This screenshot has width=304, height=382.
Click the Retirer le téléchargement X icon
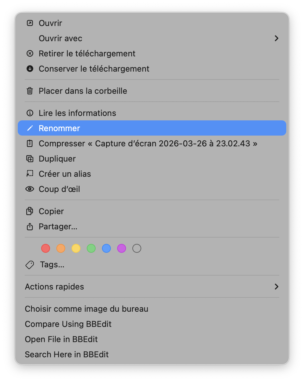click(30, 54)
